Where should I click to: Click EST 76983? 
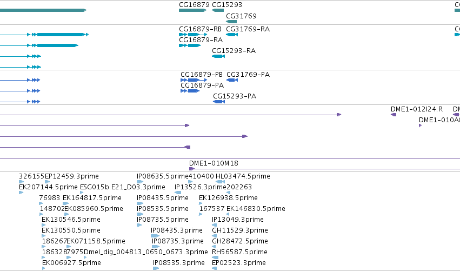click(41, 203)
